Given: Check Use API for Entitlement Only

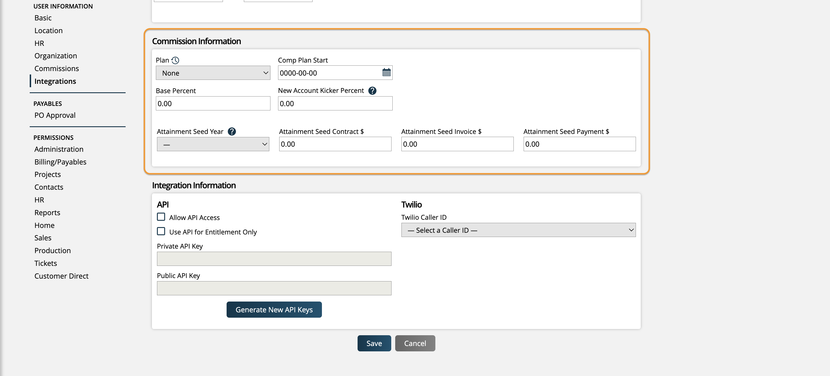Looking at the screenshot, I should click(x=161, y=232).
